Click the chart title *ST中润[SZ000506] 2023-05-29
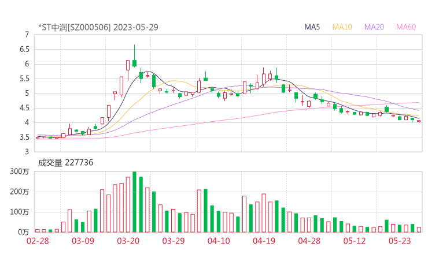This screenshot has height=254, width=428. pos(98,27)
